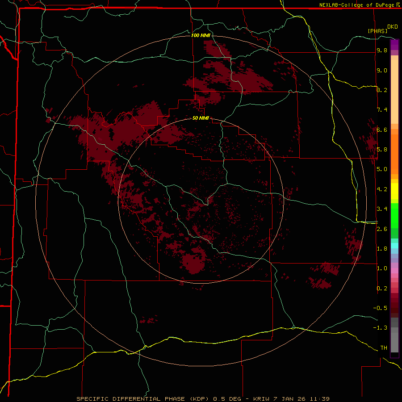Select the 100 NMI range ring label
This screenshot has height=402, width=402.
(x=201, y=35)
